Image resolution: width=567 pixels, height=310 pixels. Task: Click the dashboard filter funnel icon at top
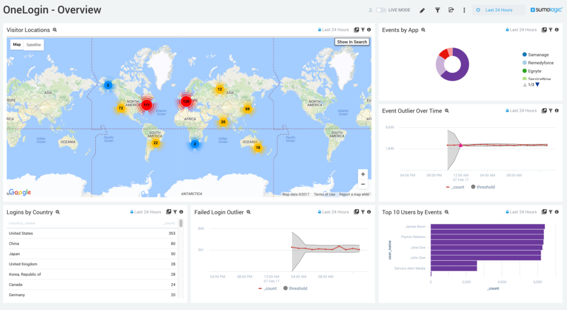pyautogui.click(x=437, y=10)
